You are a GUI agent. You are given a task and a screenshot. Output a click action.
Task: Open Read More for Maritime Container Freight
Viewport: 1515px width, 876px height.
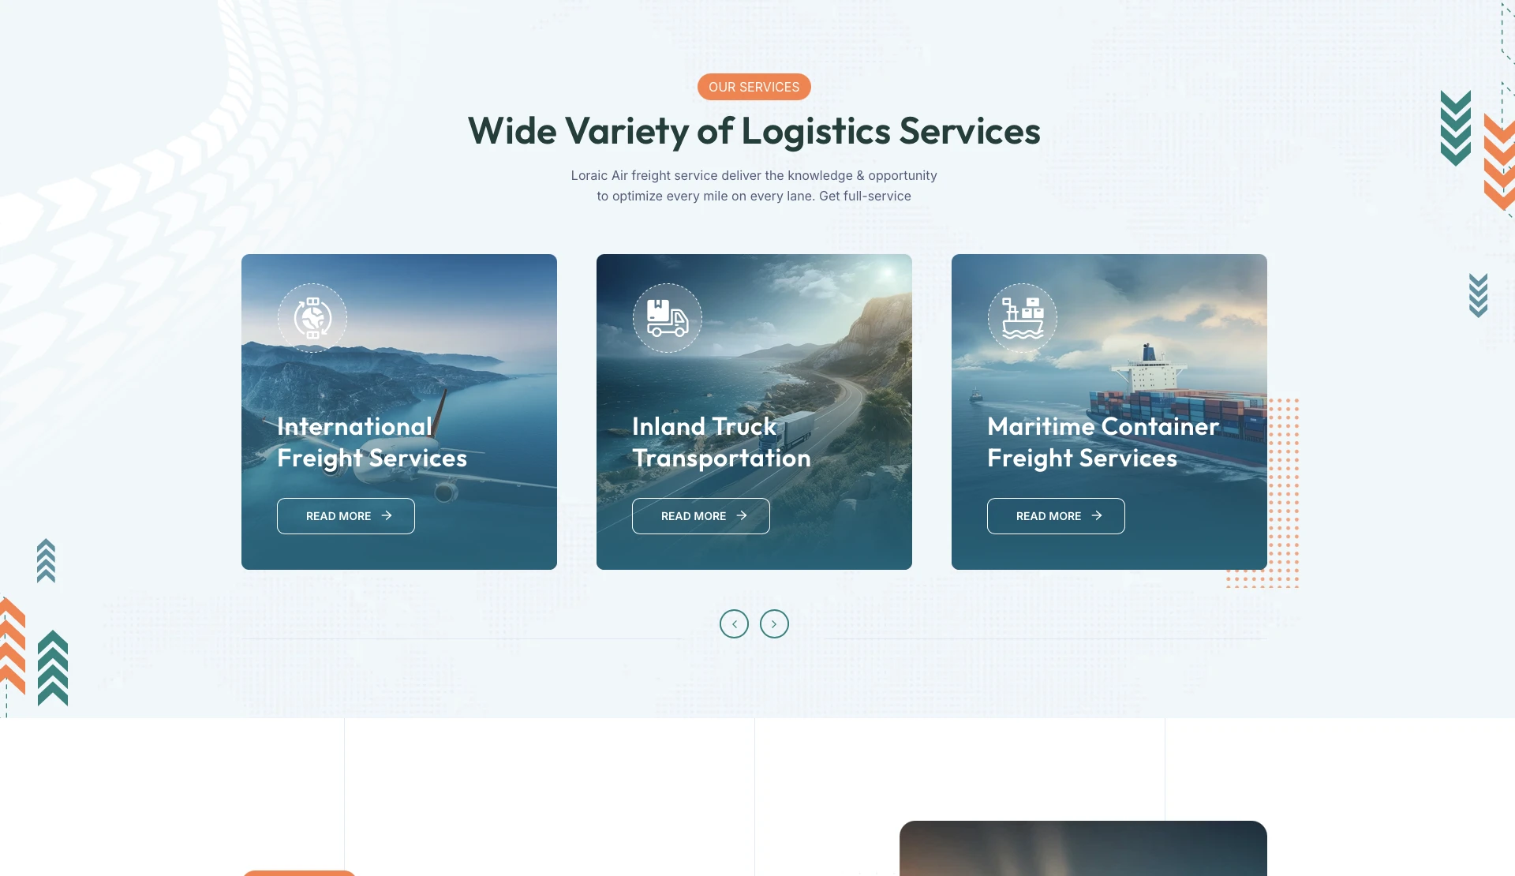coord(1056,516)
